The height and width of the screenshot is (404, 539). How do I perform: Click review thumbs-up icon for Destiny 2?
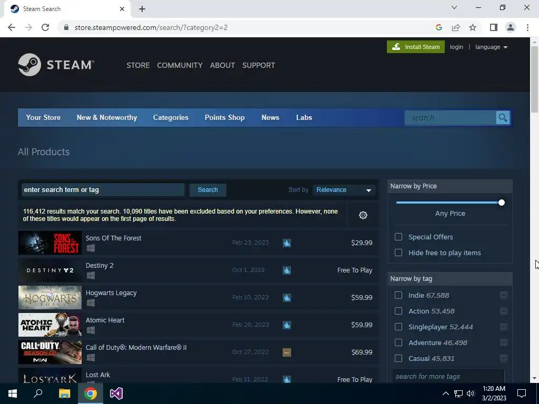coord(287,270)
